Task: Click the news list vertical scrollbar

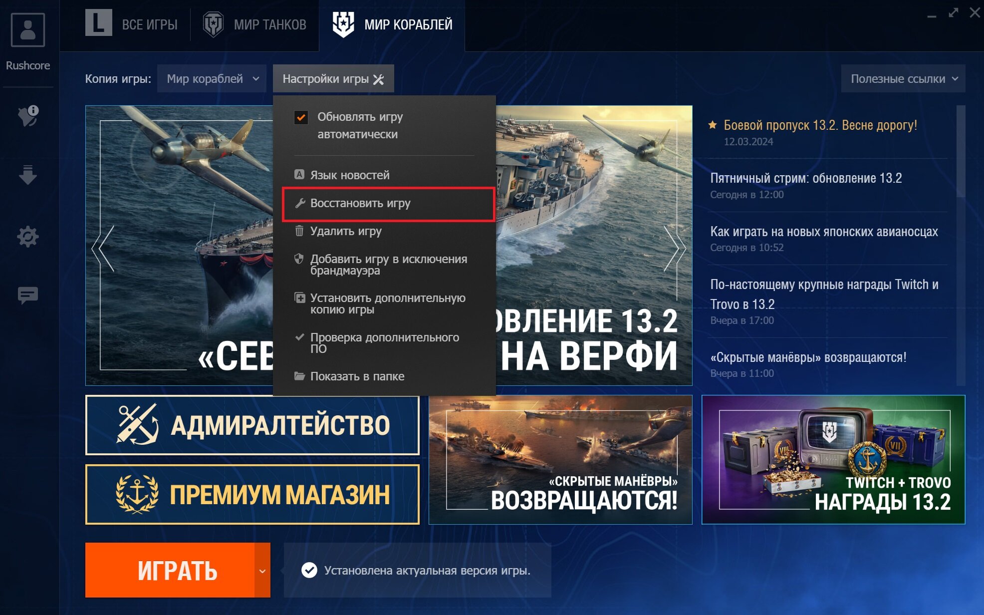Action: pyautogui.click(x=961, y=151)
